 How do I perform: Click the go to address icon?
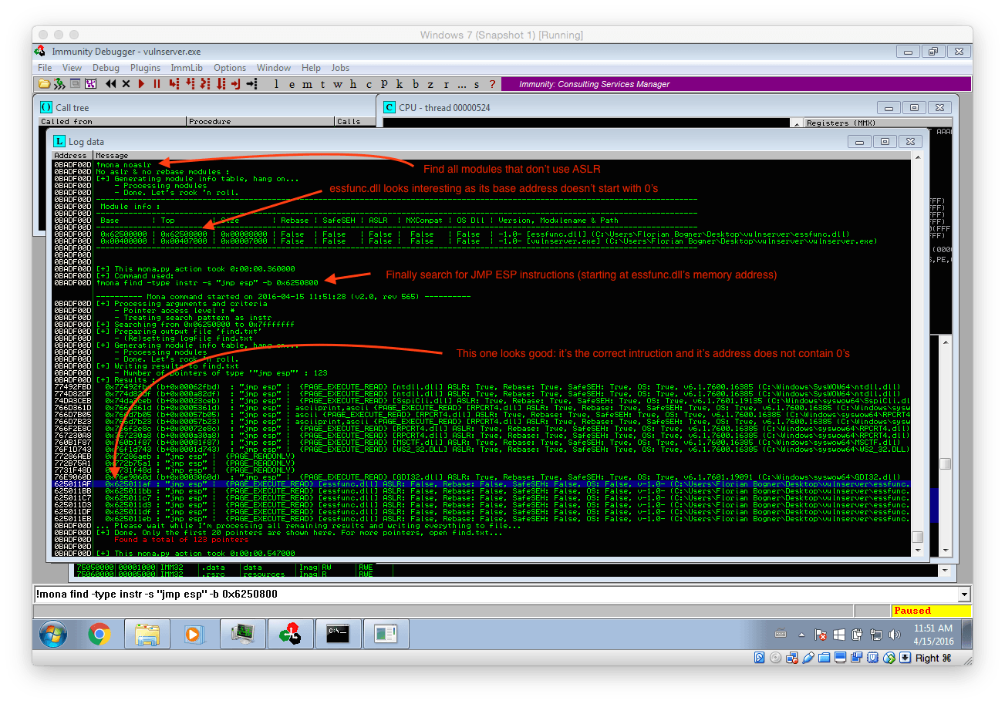tap(251, 83)
